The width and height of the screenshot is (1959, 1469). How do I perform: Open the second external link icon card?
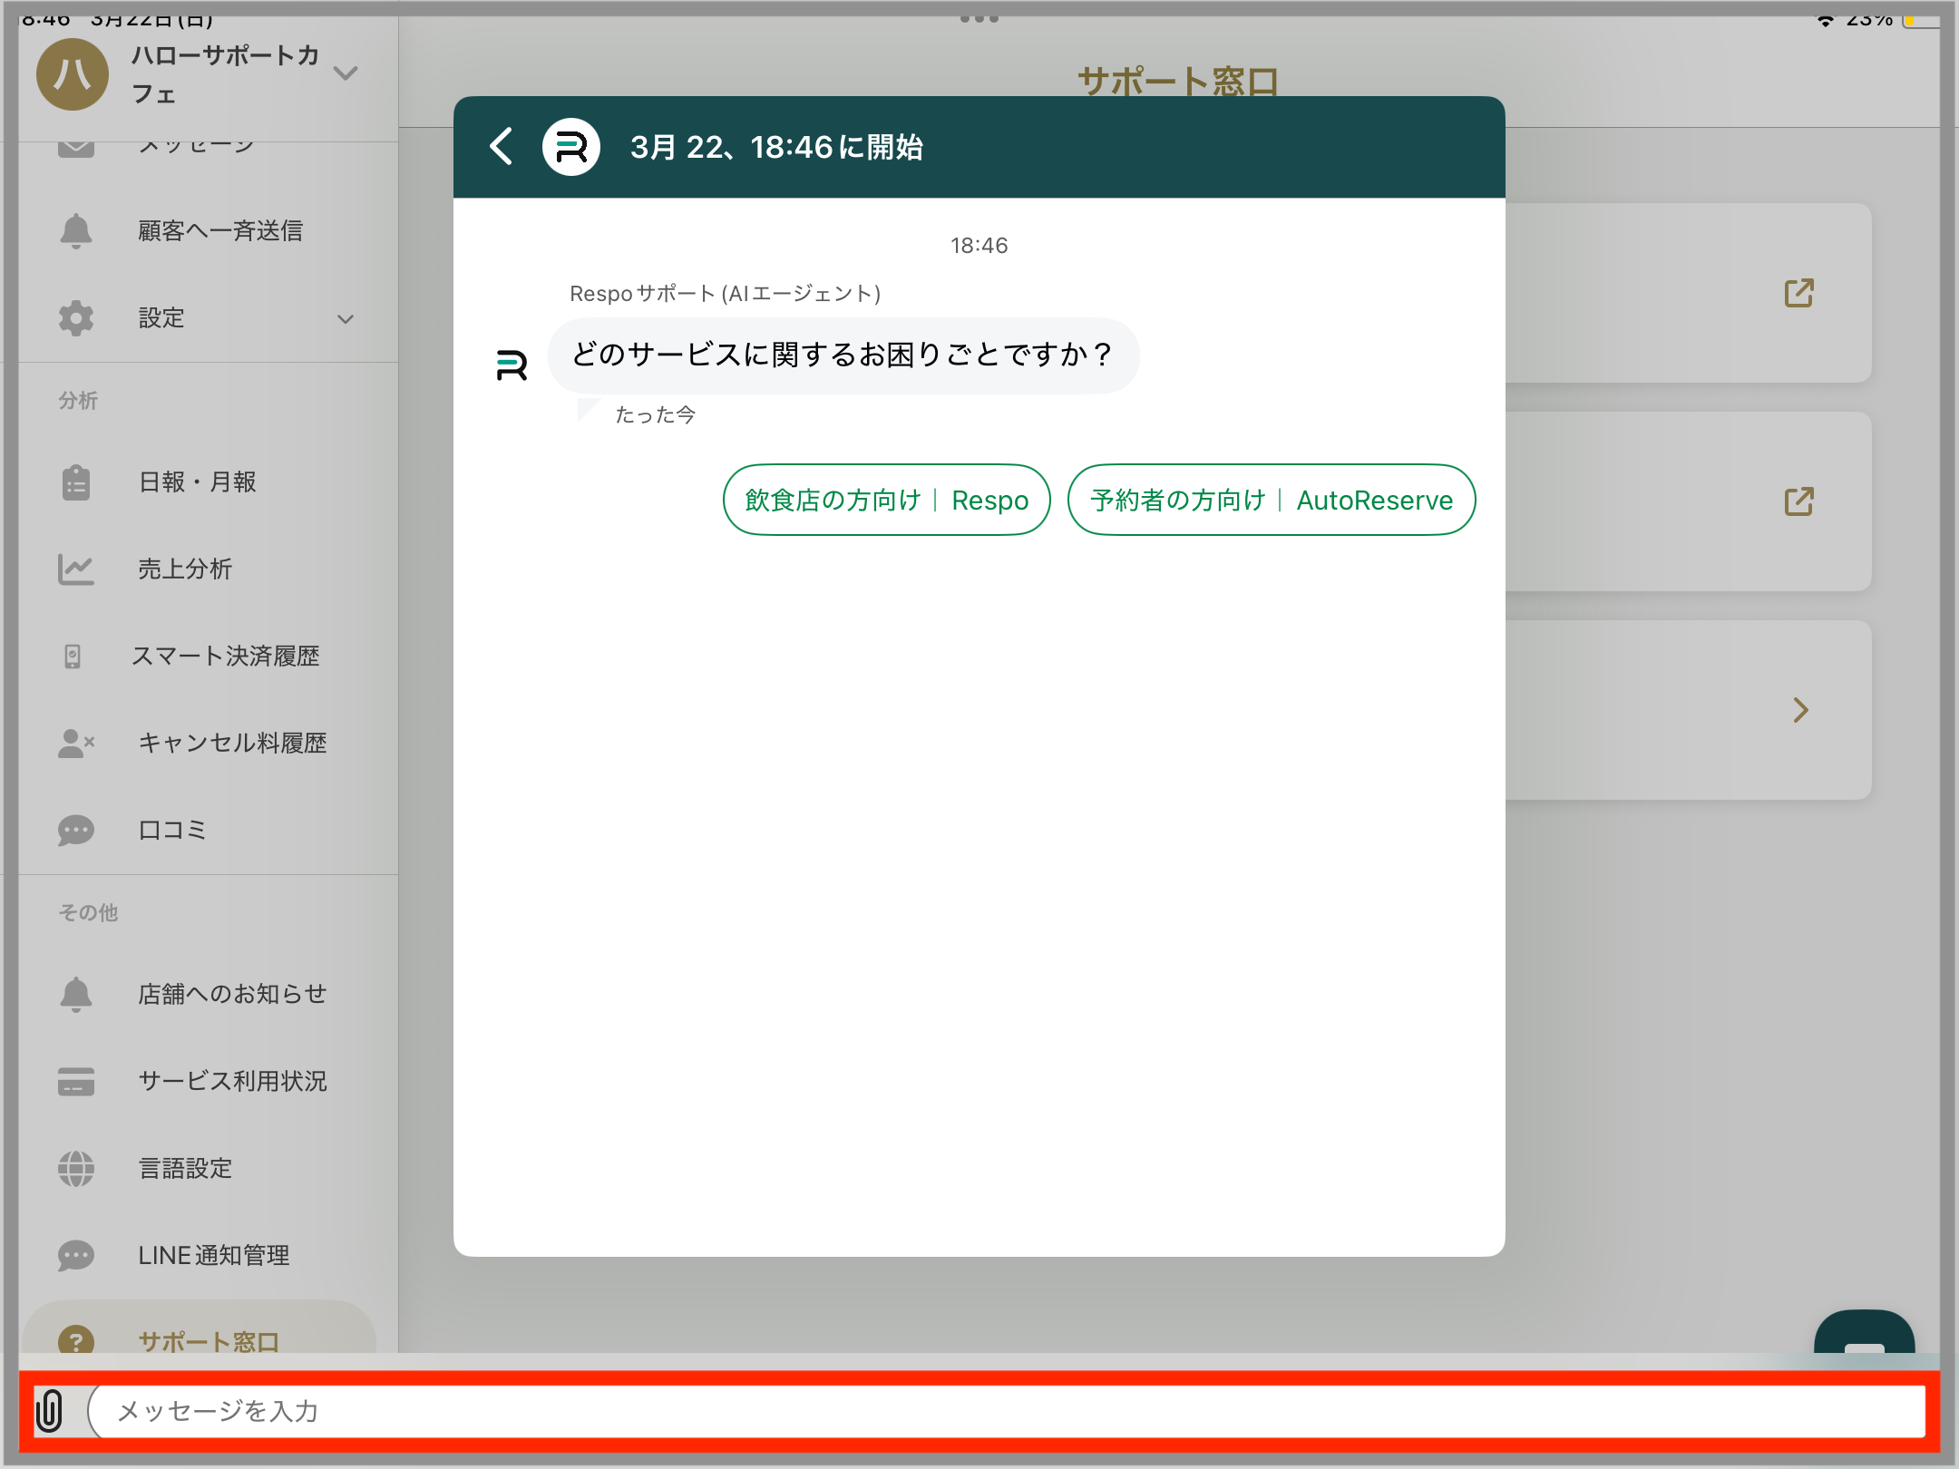(1798, 501)
